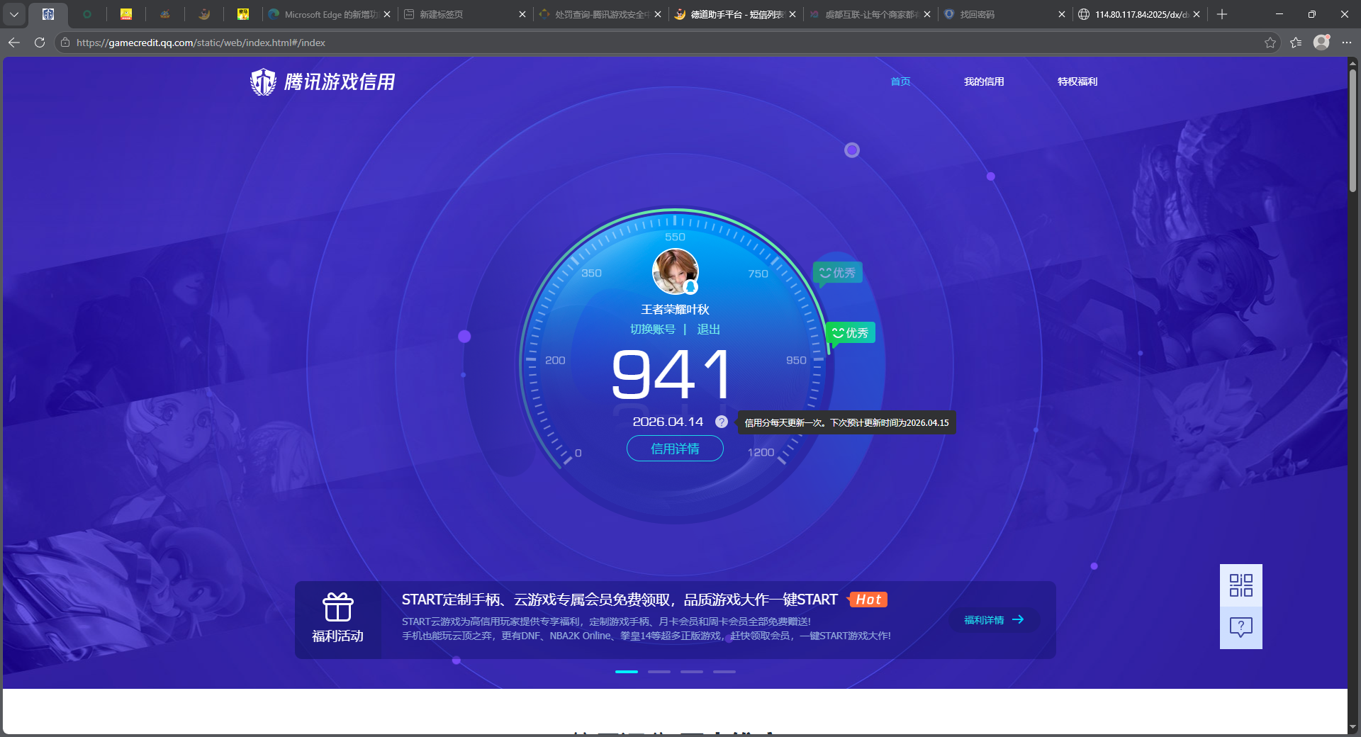Open the 特权福利 navigation item
Screen dimensions: 1361x737
pyautogui.click(x=1077, y=81)
